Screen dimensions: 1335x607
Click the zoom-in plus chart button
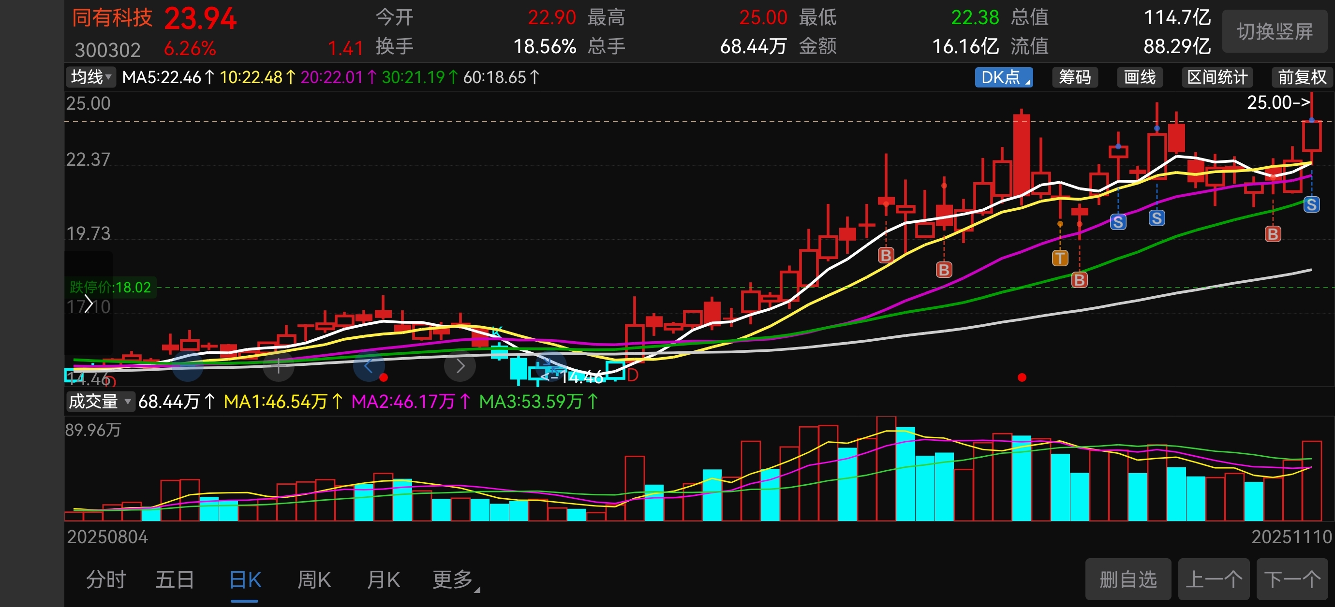[x=278, y=366]
